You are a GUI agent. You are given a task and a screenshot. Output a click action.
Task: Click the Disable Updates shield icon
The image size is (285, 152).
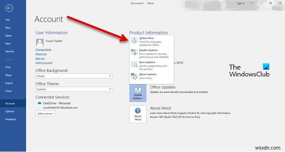(x=134, y=52)
